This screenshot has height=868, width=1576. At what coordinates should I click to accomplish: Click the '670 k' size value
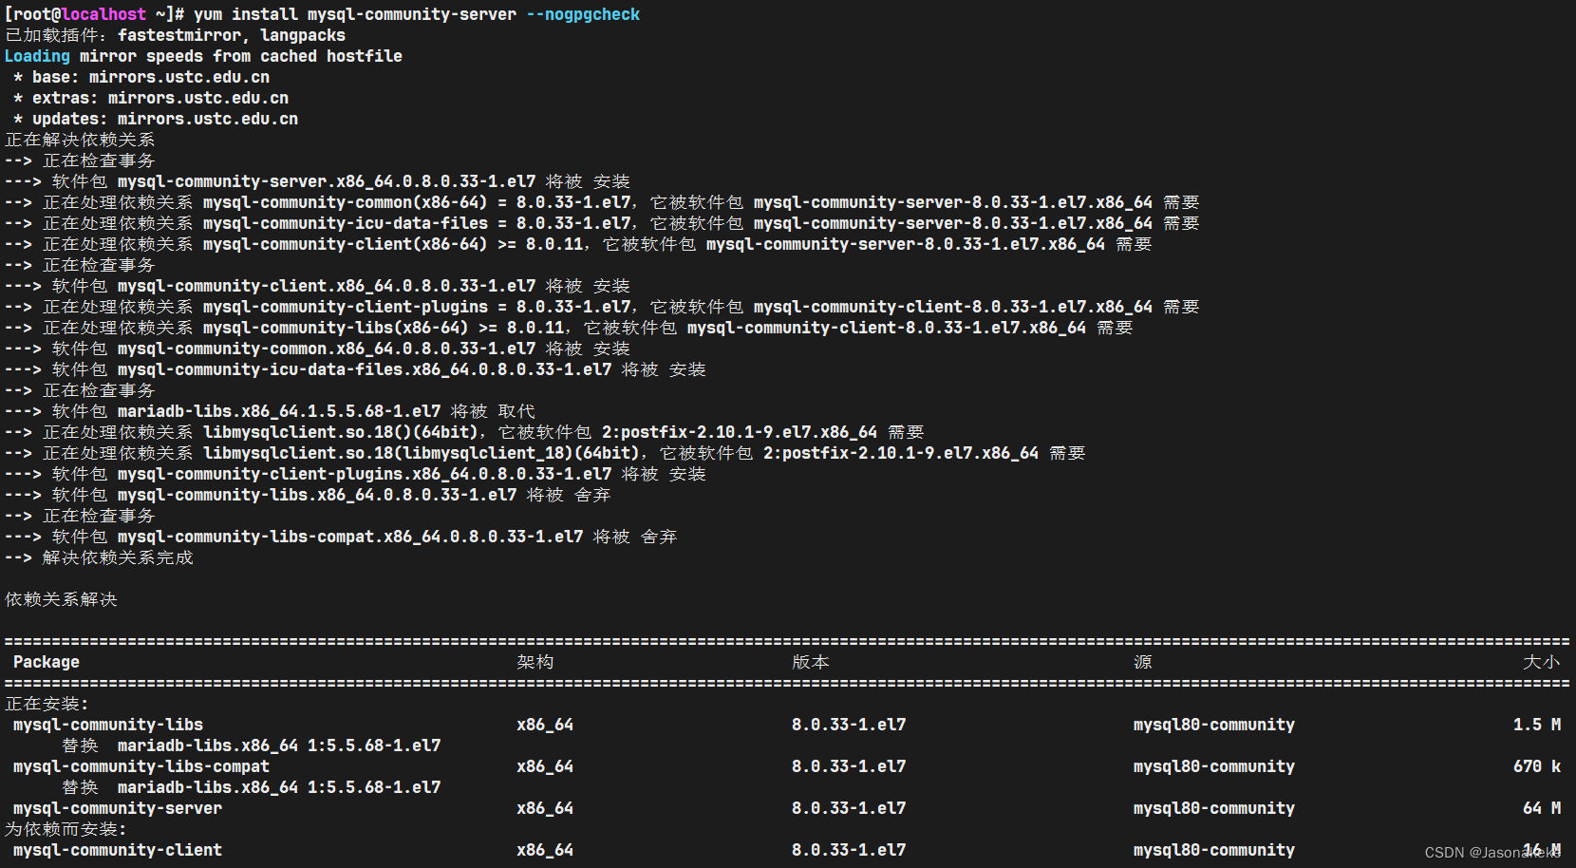[x=1537, y=766]
